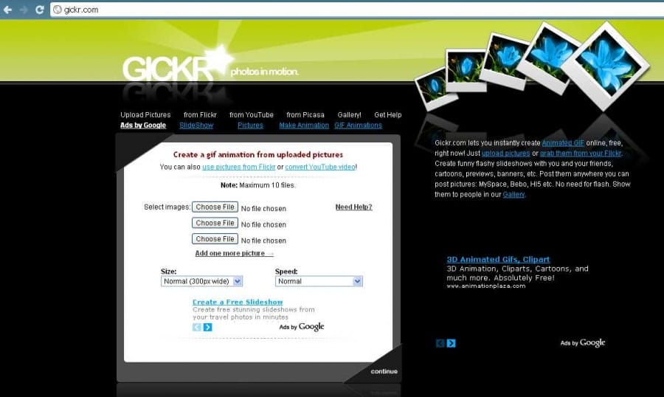Click the continue button
The height and width of the screenshot is (397, 664).
point(384,372)
